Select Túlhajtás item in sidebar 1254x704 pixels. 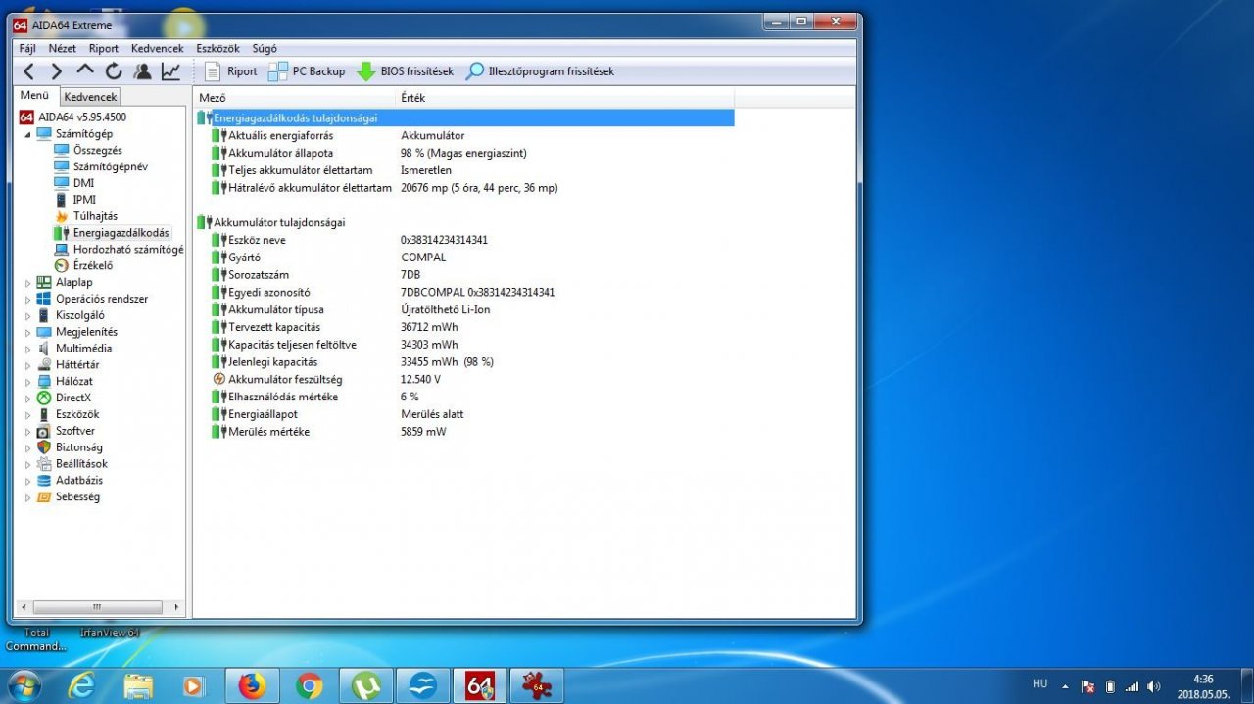pos(94,216)
